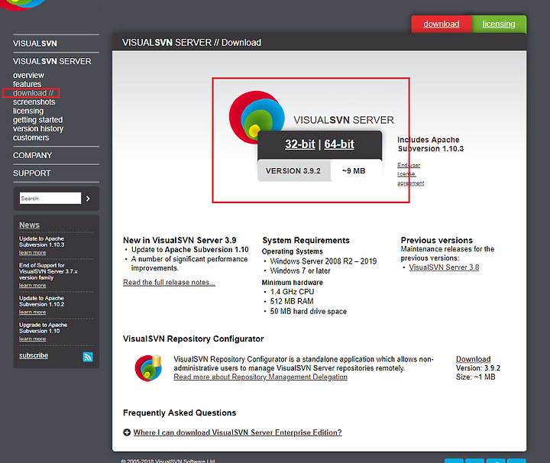This screenshot has width=550, height=463.
Task: Click the VERSION 3.9.2 label
Action: [x=293, y=171]
